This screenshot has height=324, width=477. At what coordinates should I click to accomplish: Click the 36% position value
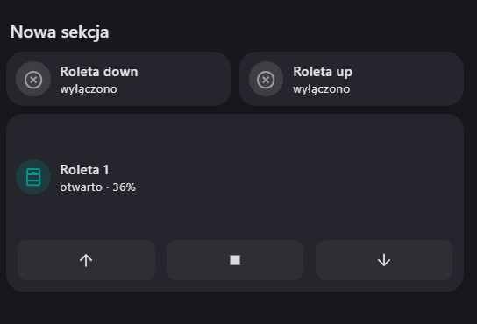(125, 187)
